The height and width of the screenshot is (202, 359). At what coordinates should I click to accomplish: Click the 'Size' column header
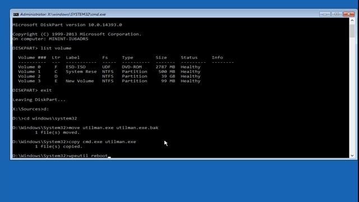(161, 57)
